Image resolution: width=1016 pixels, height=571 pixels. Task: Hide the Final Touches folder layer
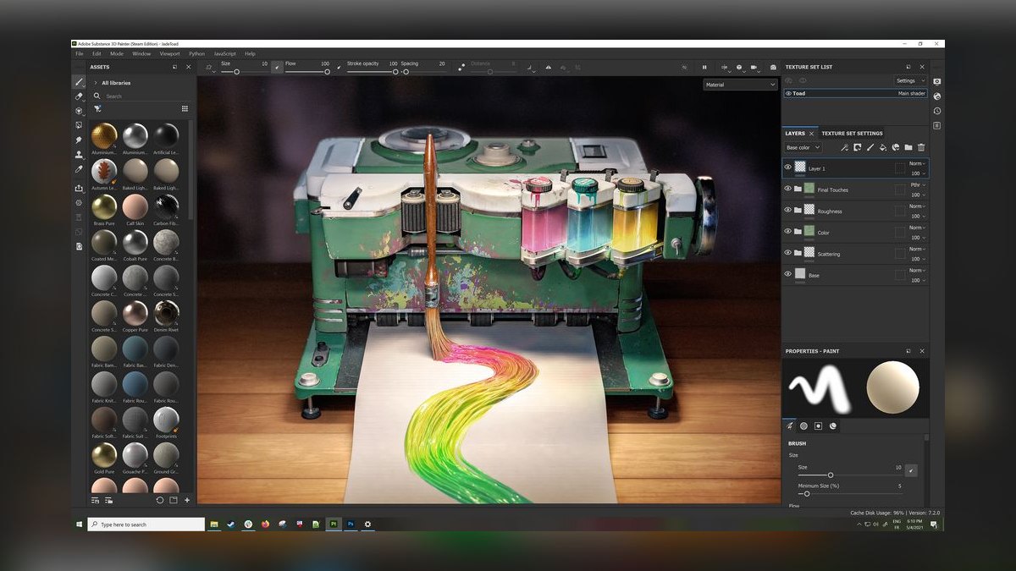tap(788, 189)
